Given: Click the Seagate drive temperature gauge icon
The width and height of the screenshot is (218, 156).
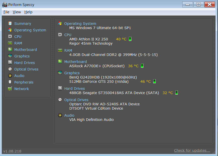Looking at the screenshot, I should [x=176, y=93].
